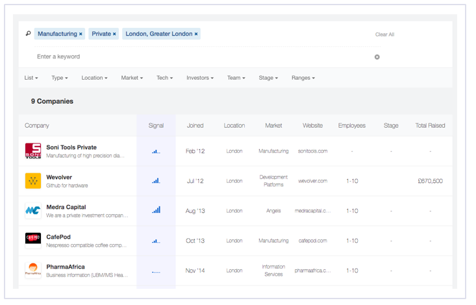
Task: Click Soni Tools signal bars icon
Action: [156, 151]
